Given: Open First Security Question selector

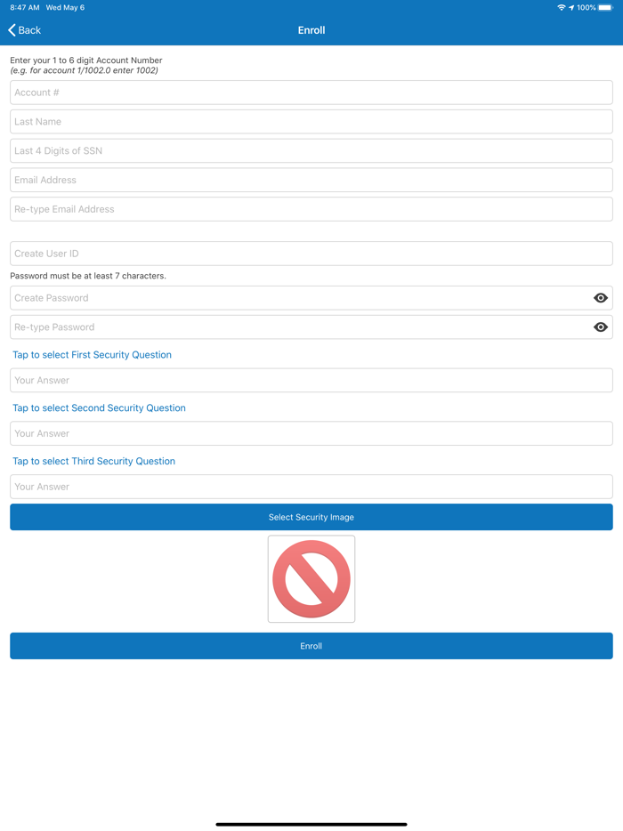Looking at the screenshot, I should pos(93,355).
